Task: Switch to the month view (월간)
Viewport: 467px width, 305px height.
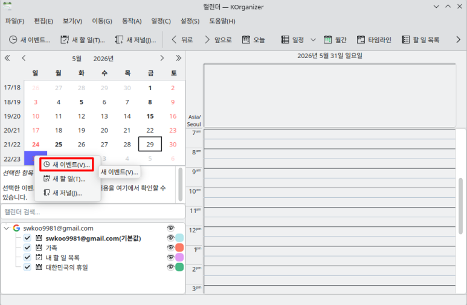Action: [x=335, y=40]
